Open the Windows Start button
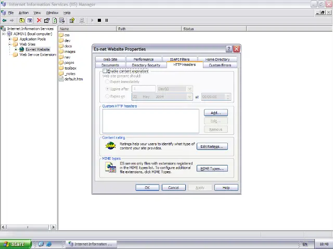This screenshot has height=249, width=333. pyautogui.click(x=16, y=244)
